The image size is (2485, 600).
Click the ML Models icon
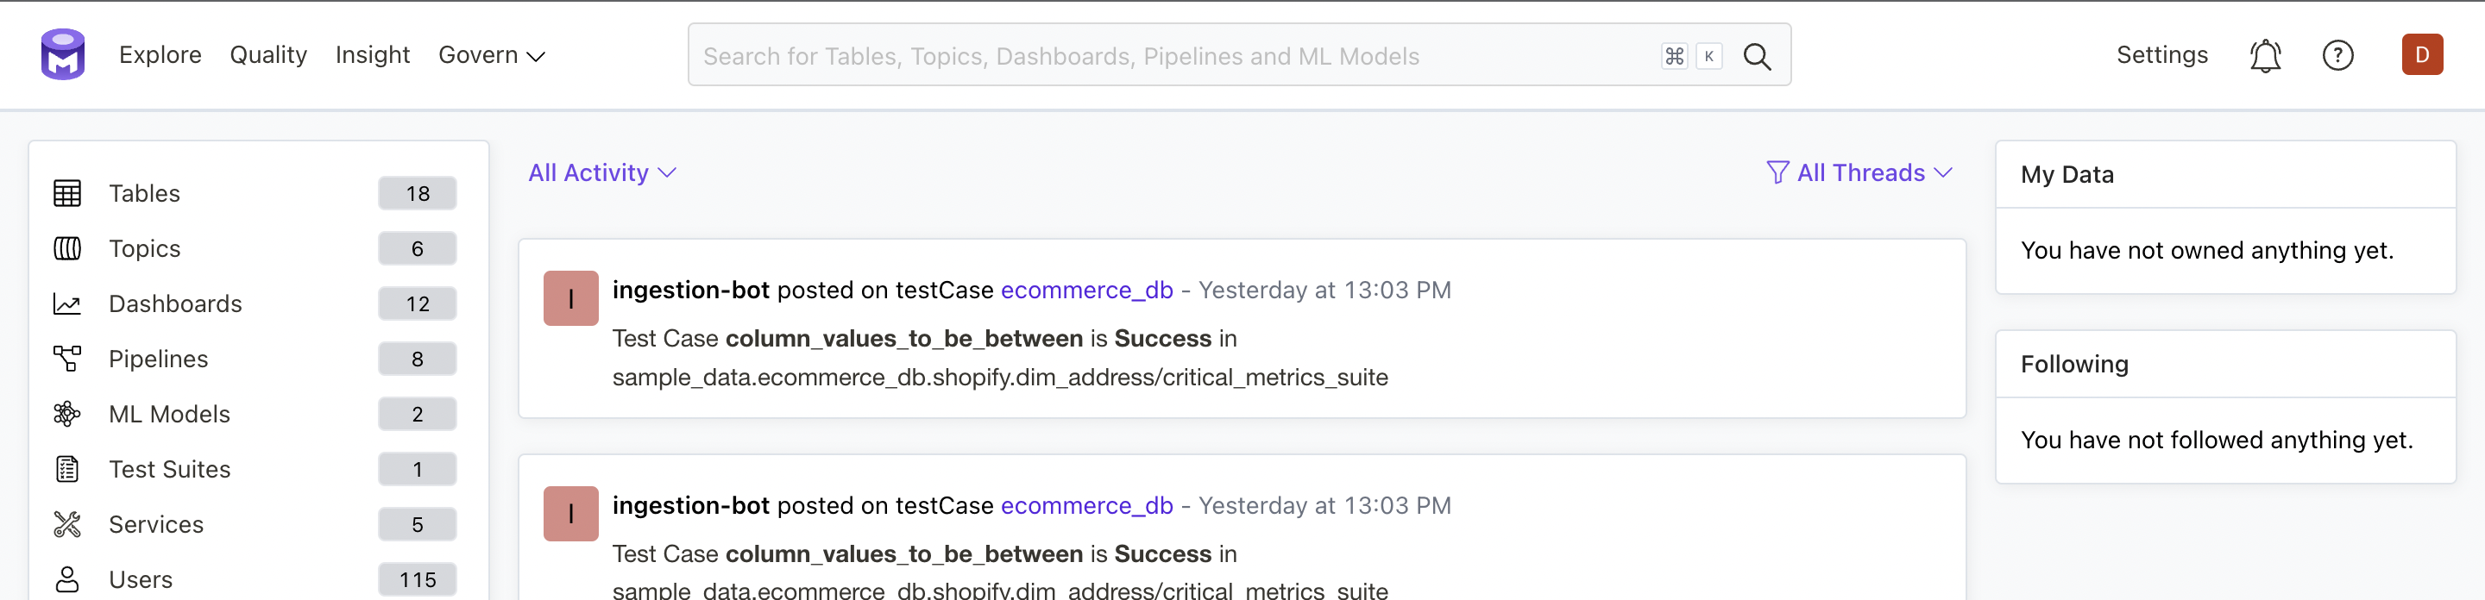tap(66, 413)
